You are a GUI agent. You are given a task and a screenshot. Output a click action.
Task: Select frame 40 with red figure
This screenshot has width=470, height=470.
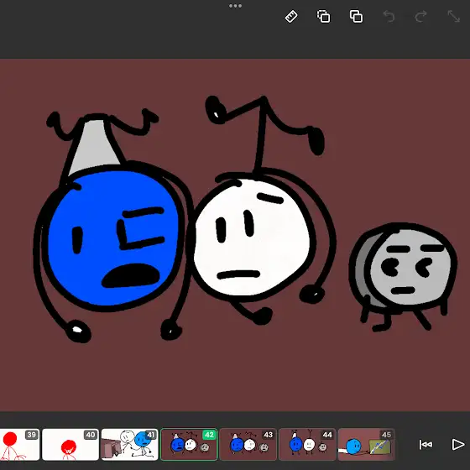[x=70, y=445]
